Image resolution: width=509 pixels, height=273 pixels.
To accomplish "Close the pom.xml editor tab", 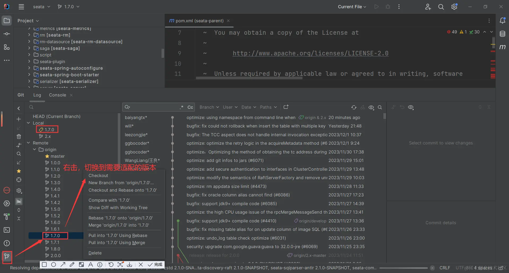I will click(228, 21).
